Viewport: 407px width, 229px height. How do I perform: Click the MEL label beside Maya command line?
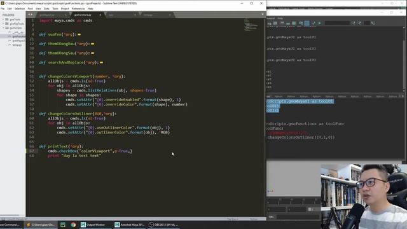(x=272, y=217)
